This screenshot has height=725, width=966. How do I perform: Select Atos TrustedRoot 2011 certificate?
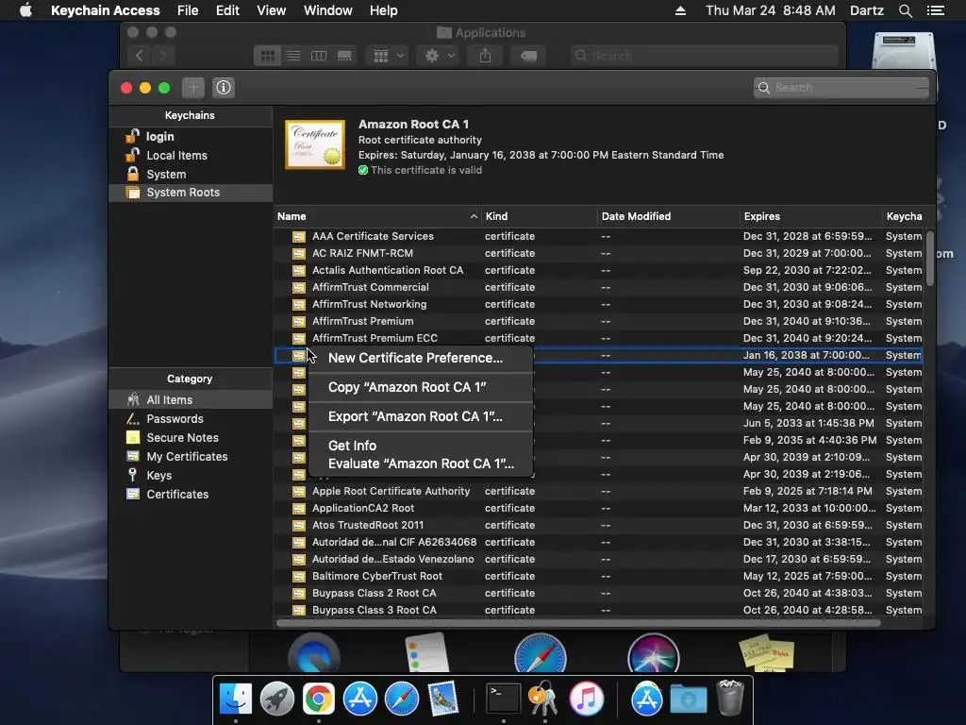point(597,525)
